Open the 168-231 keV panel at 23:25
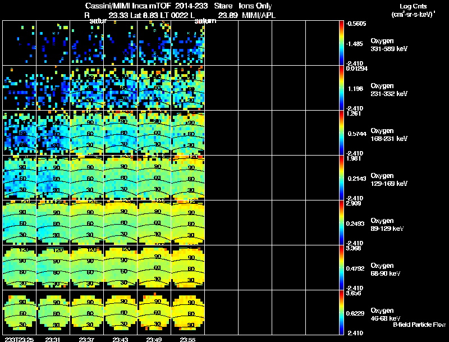This screenshot has width=449, height=342. pyautogui.click(x=20, y=133)
